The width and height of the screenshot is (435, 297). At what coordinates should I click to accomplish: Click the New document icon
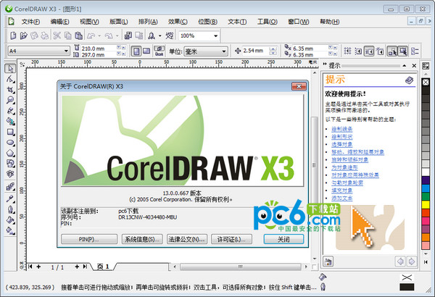(13, 35)
